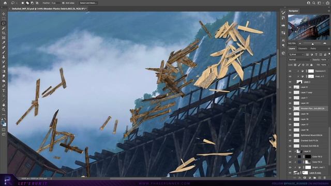Hide the Layer 8 copy layer
The width and height of the screenshot is (331, 186).
(290, 173)
